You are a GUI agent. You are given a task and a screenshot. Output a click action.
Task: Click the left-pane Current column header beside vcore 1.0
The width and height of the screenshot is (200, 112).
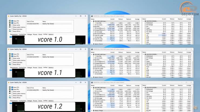coord(112,19)
